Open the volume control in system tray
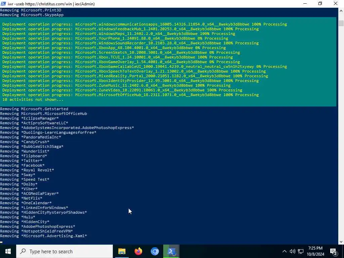344x258 pixels. (293, 251)
